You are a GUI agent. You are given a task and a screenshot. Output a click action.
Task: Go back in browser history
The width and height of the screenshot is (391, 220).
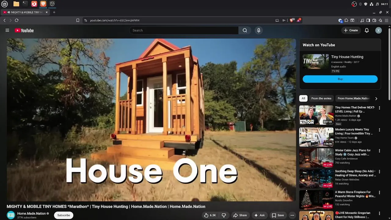pos(4,20)
